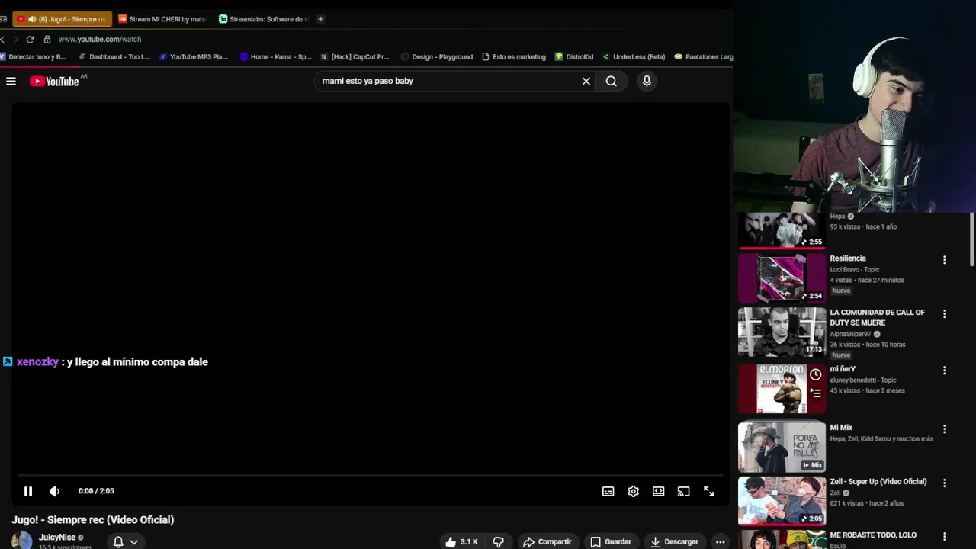The width and height of the screenshot is (976, 549).
Task: Open the JuicyNise channel name
Action: [x=57, y=538]
